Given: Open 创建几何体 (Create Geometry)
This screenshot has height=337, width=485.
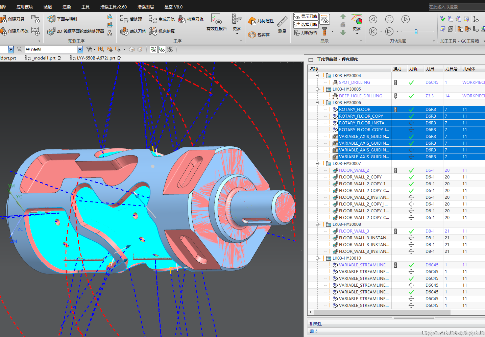Looking at the screenshot, I should pyautogui.click(x=15, y=31).
